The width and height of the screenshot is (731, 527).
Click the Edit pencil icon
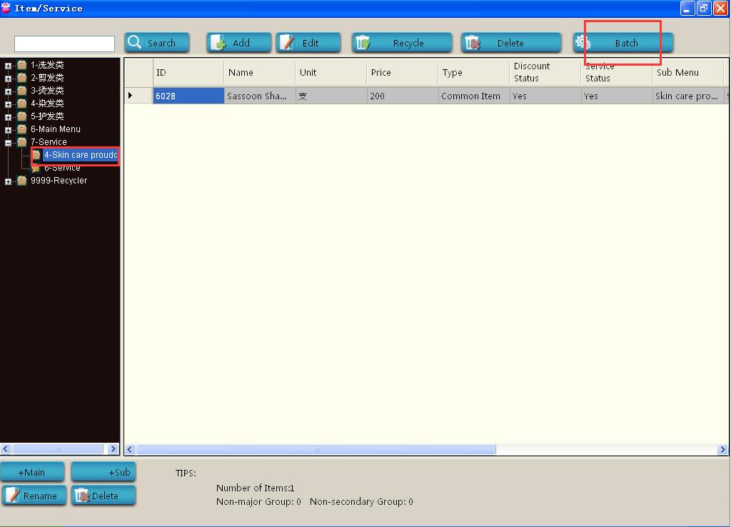pos(287,42)
